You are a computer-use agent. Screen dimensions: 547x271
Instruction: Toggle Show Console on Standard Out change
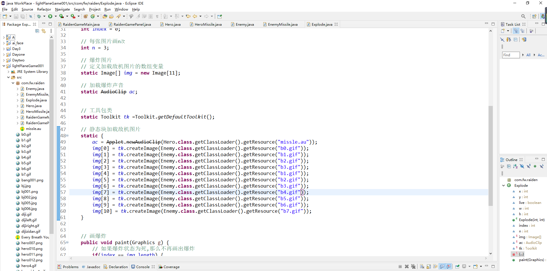(442, 266)
